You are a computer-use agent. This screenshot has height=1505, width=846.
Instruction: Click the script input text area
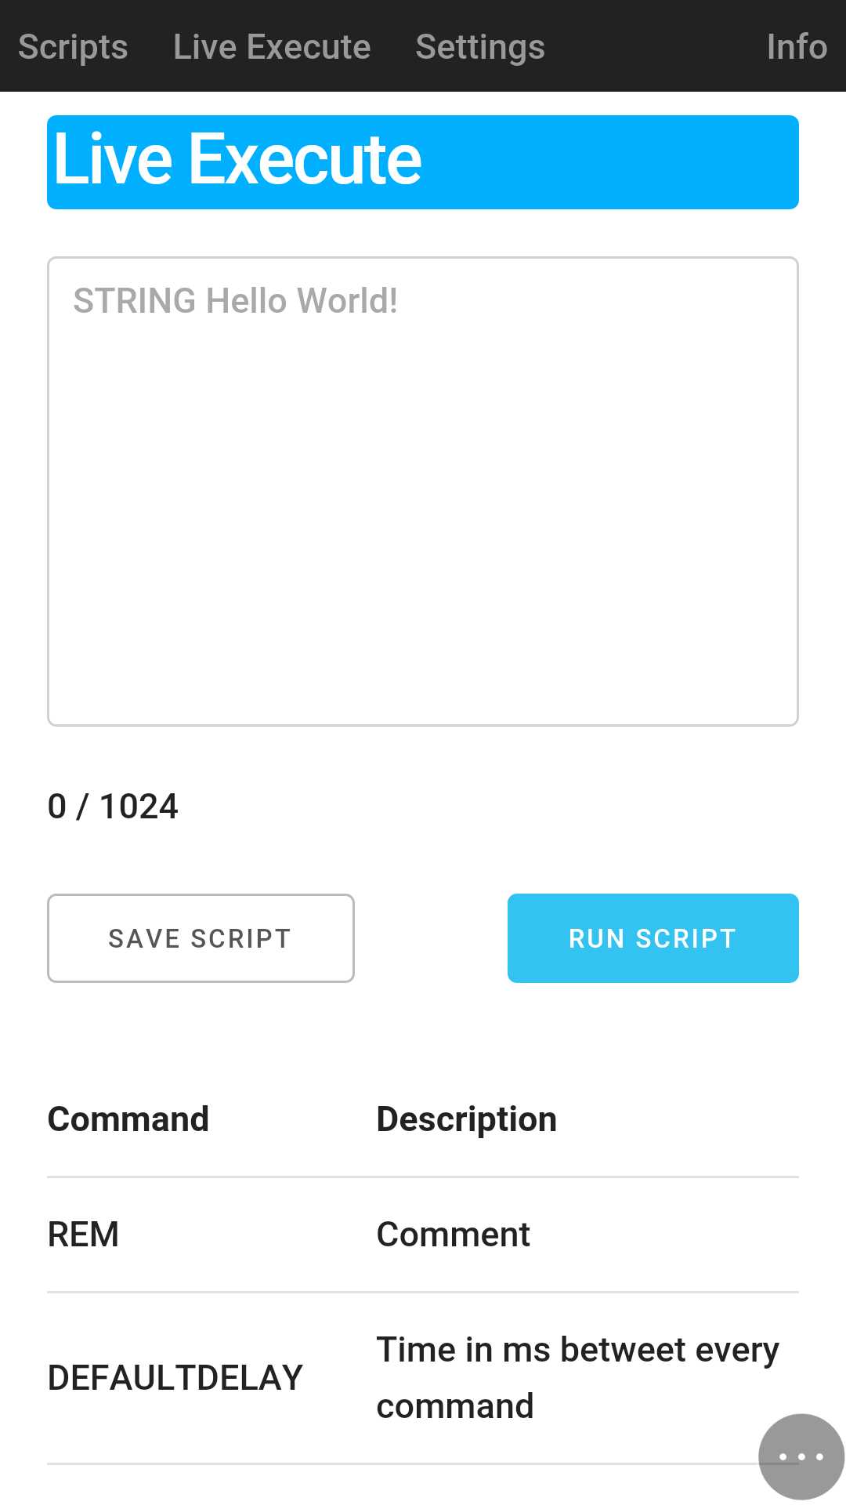pyautogui.click(x=423, y=491)
